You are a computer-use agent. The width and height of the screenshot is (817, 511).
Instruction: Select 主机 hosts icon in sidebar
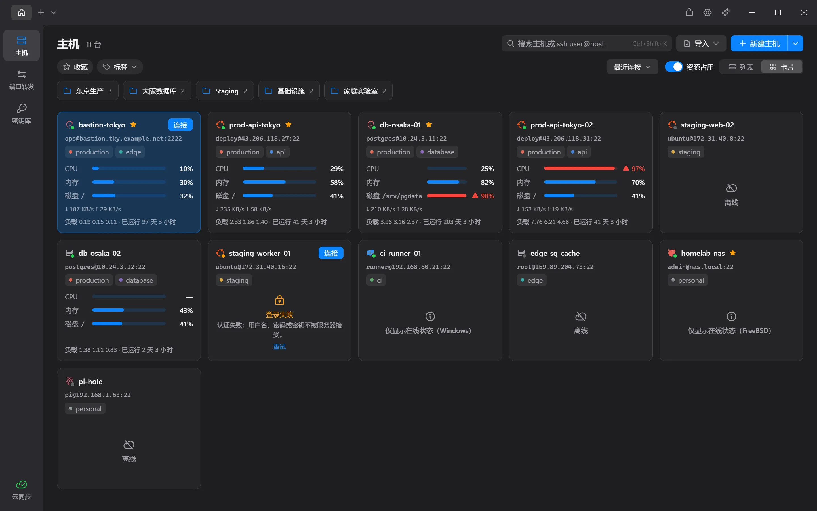(x=21, y=41)
